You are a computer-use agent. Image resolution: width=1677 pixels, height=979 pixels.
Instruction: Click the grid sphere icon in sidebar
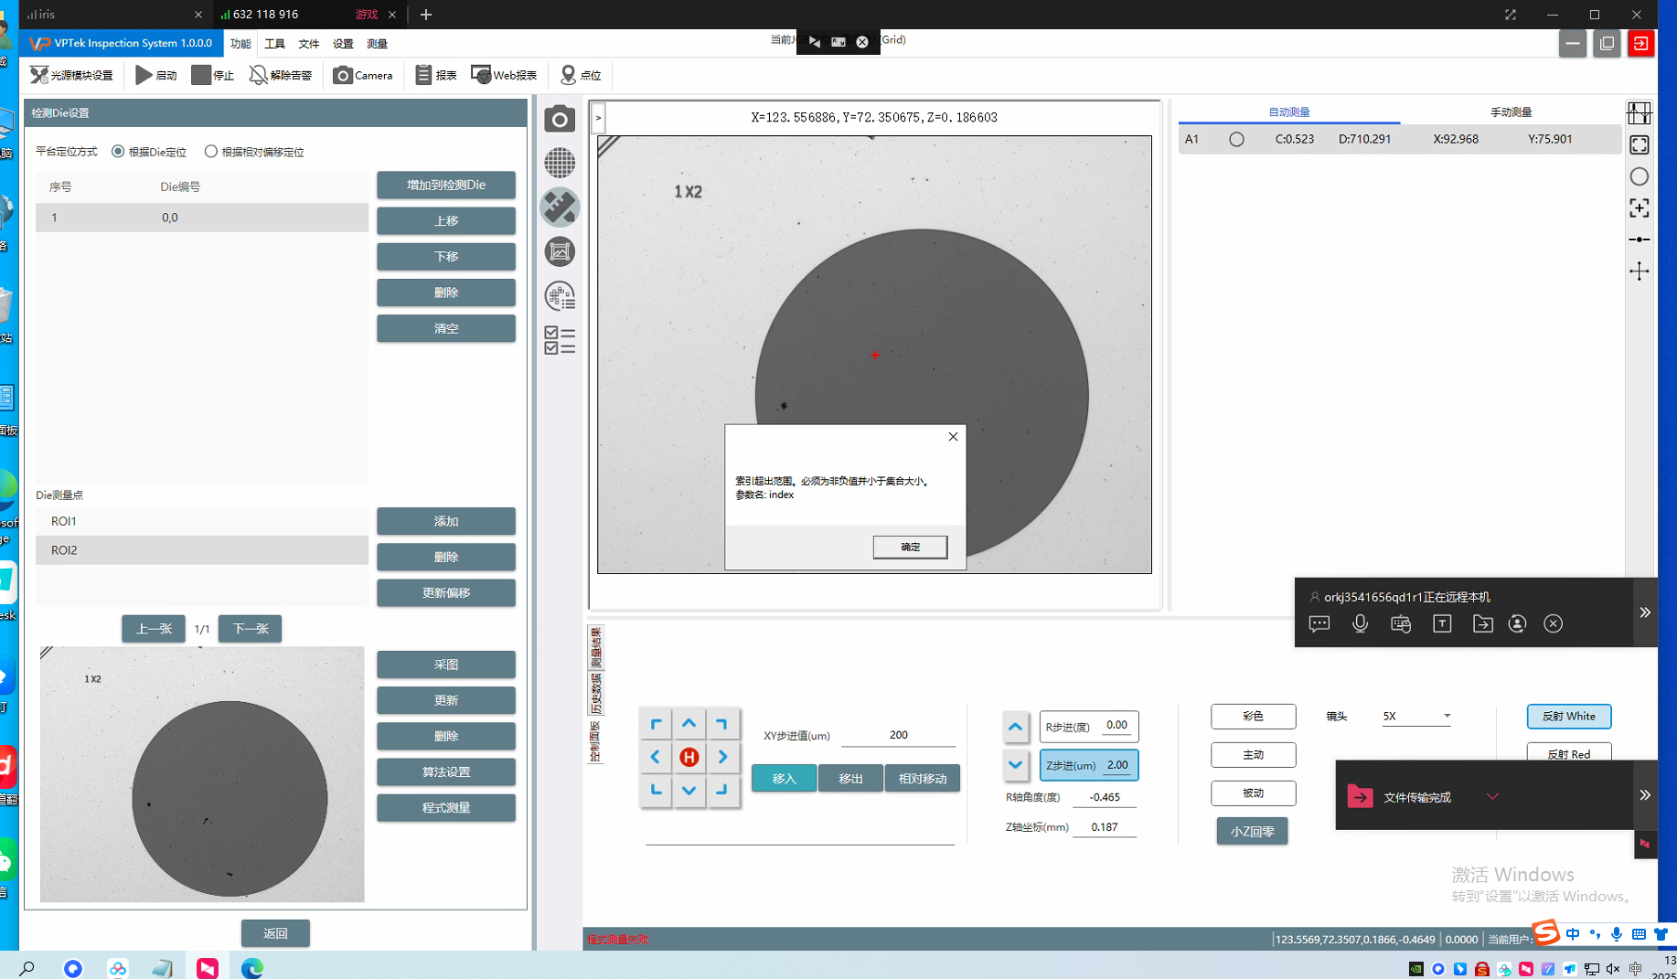tap(560, 164)
